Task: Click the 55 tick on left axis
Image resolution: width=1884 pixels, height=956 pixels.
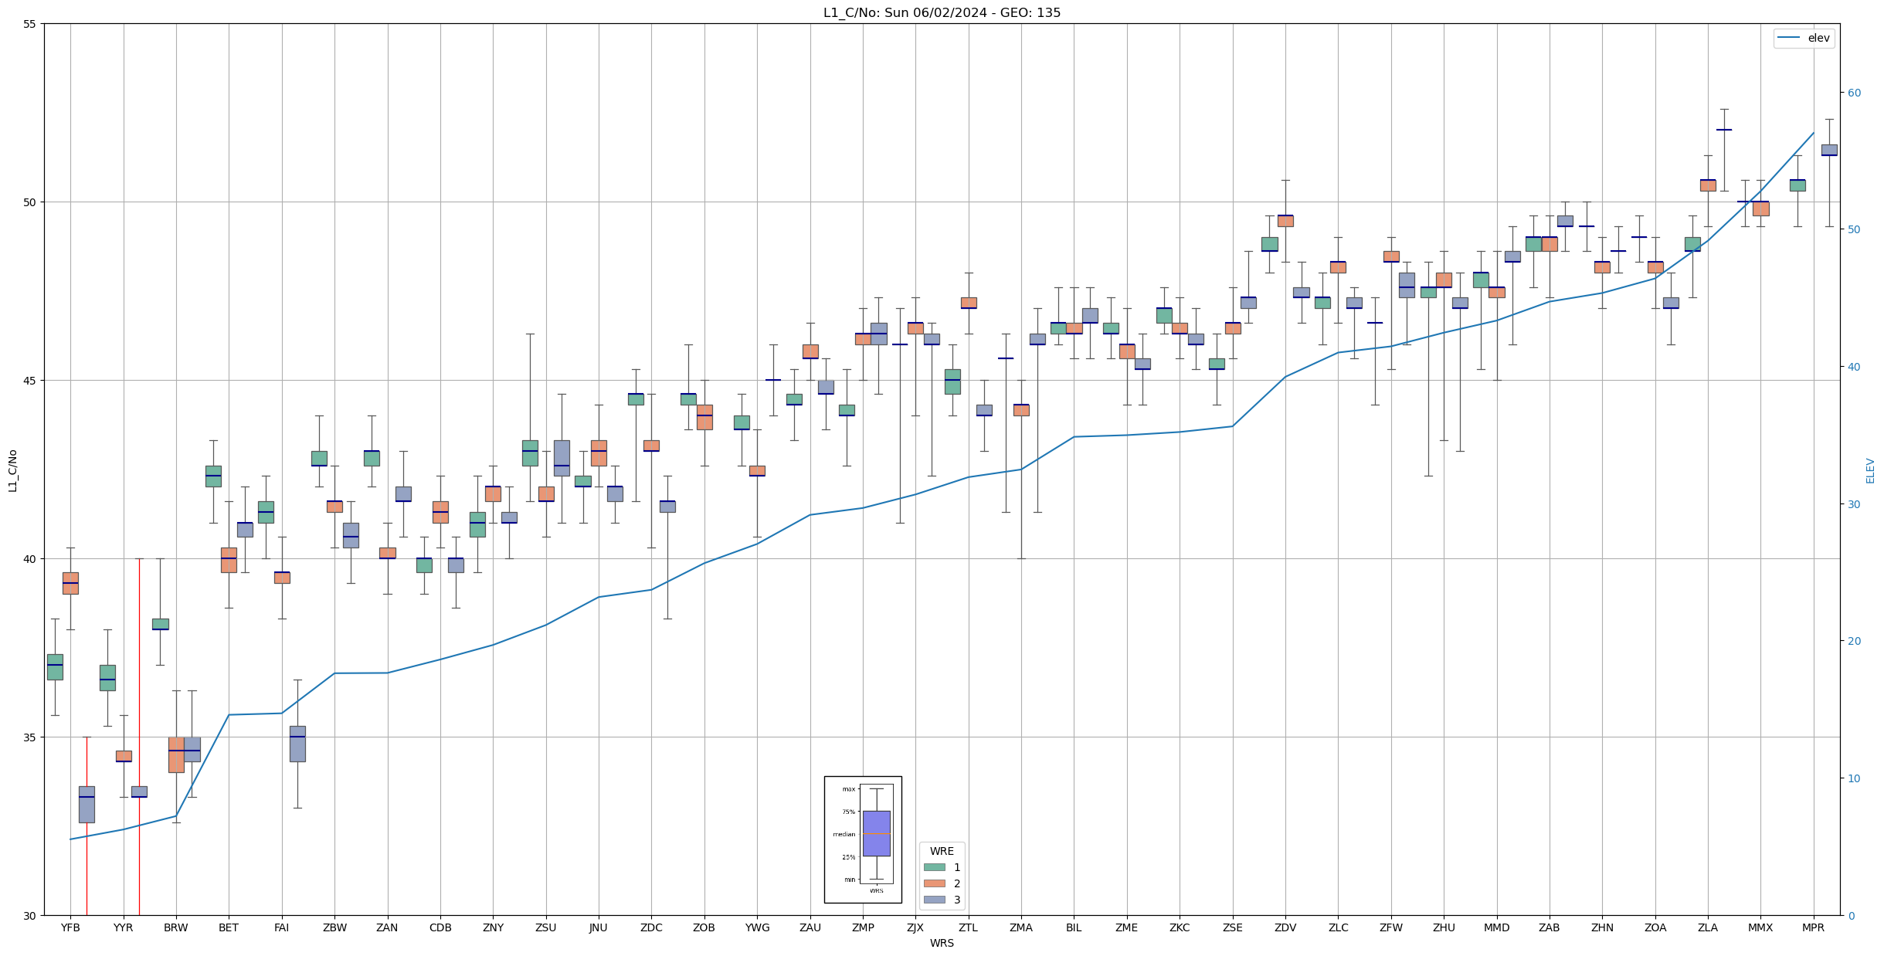Action: (30, 24)
